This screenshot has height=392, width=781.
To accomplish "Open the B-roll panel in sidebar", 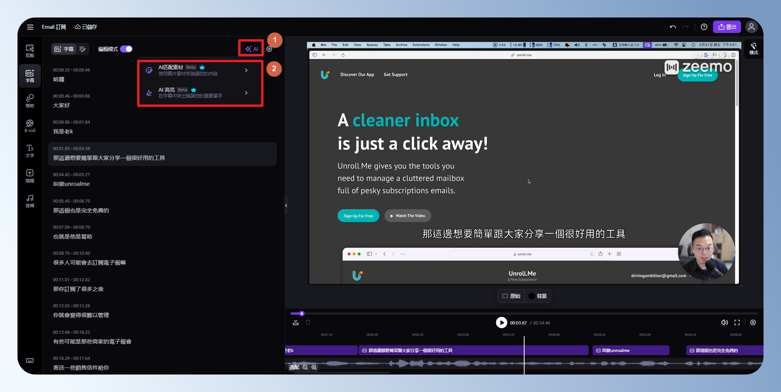I will pyautogui.click(x=30, y=126).
